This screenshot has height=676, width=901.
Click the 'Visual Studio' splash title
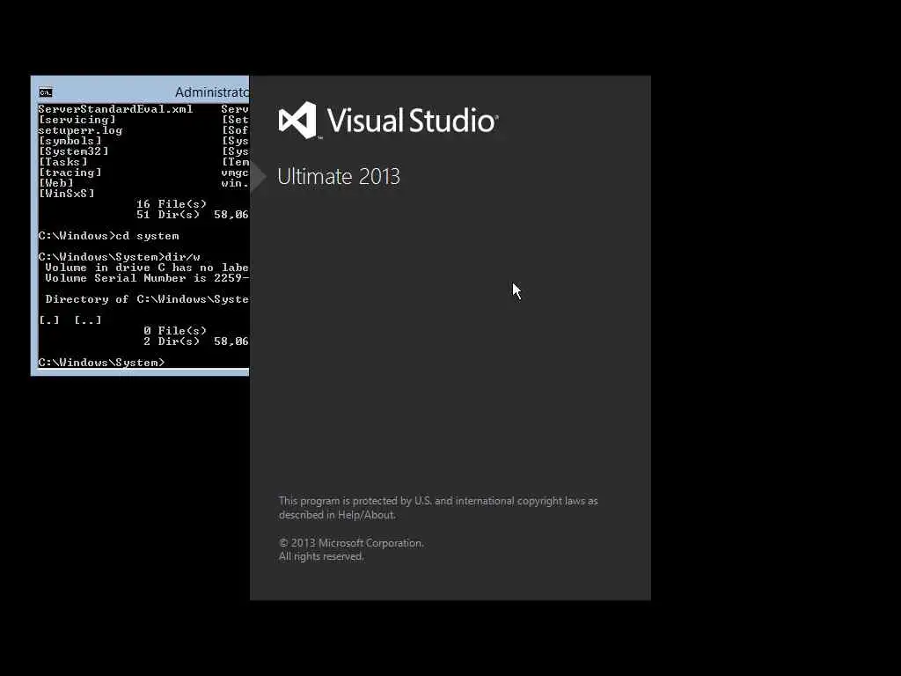[412, 121]
